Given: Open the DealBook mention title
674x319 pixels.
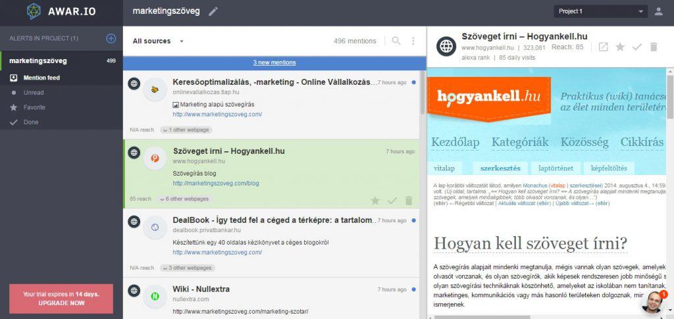Looking at the screenshot, I should (274, 220).
